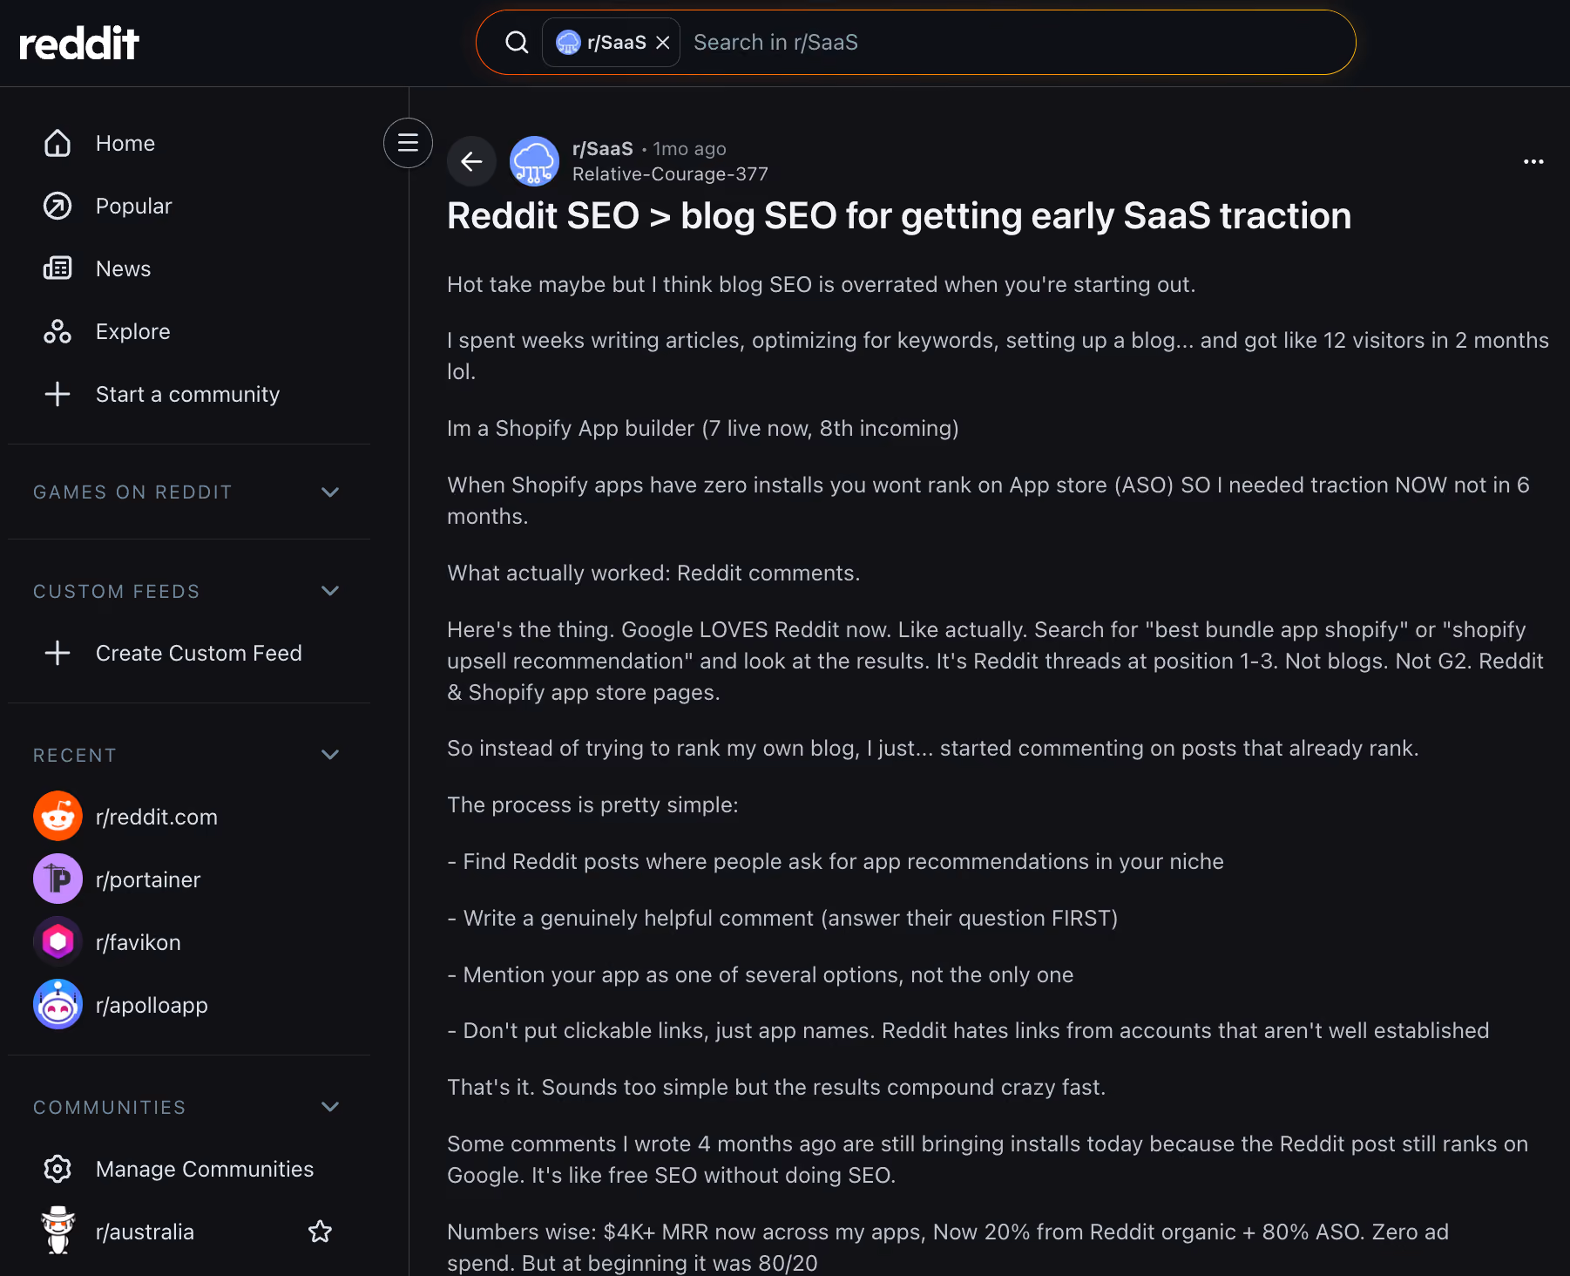Click the 'Mention your app as one' bullet line

[x=761, y=974]
